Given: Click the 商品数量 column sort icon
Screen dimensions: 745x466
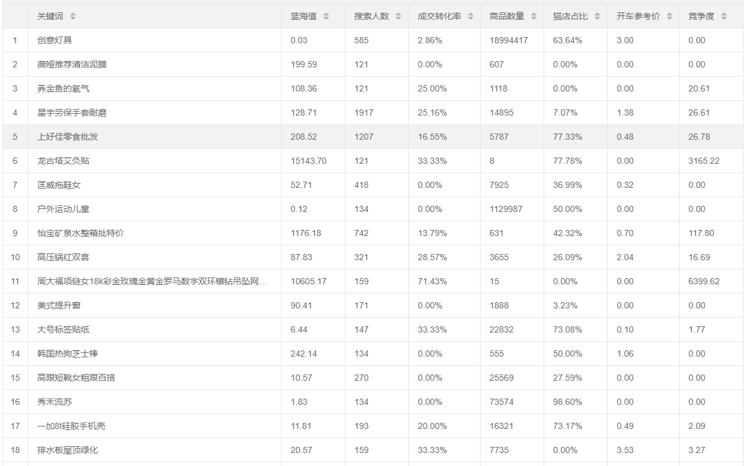Looking at the screenshot, I should [533, 17].
